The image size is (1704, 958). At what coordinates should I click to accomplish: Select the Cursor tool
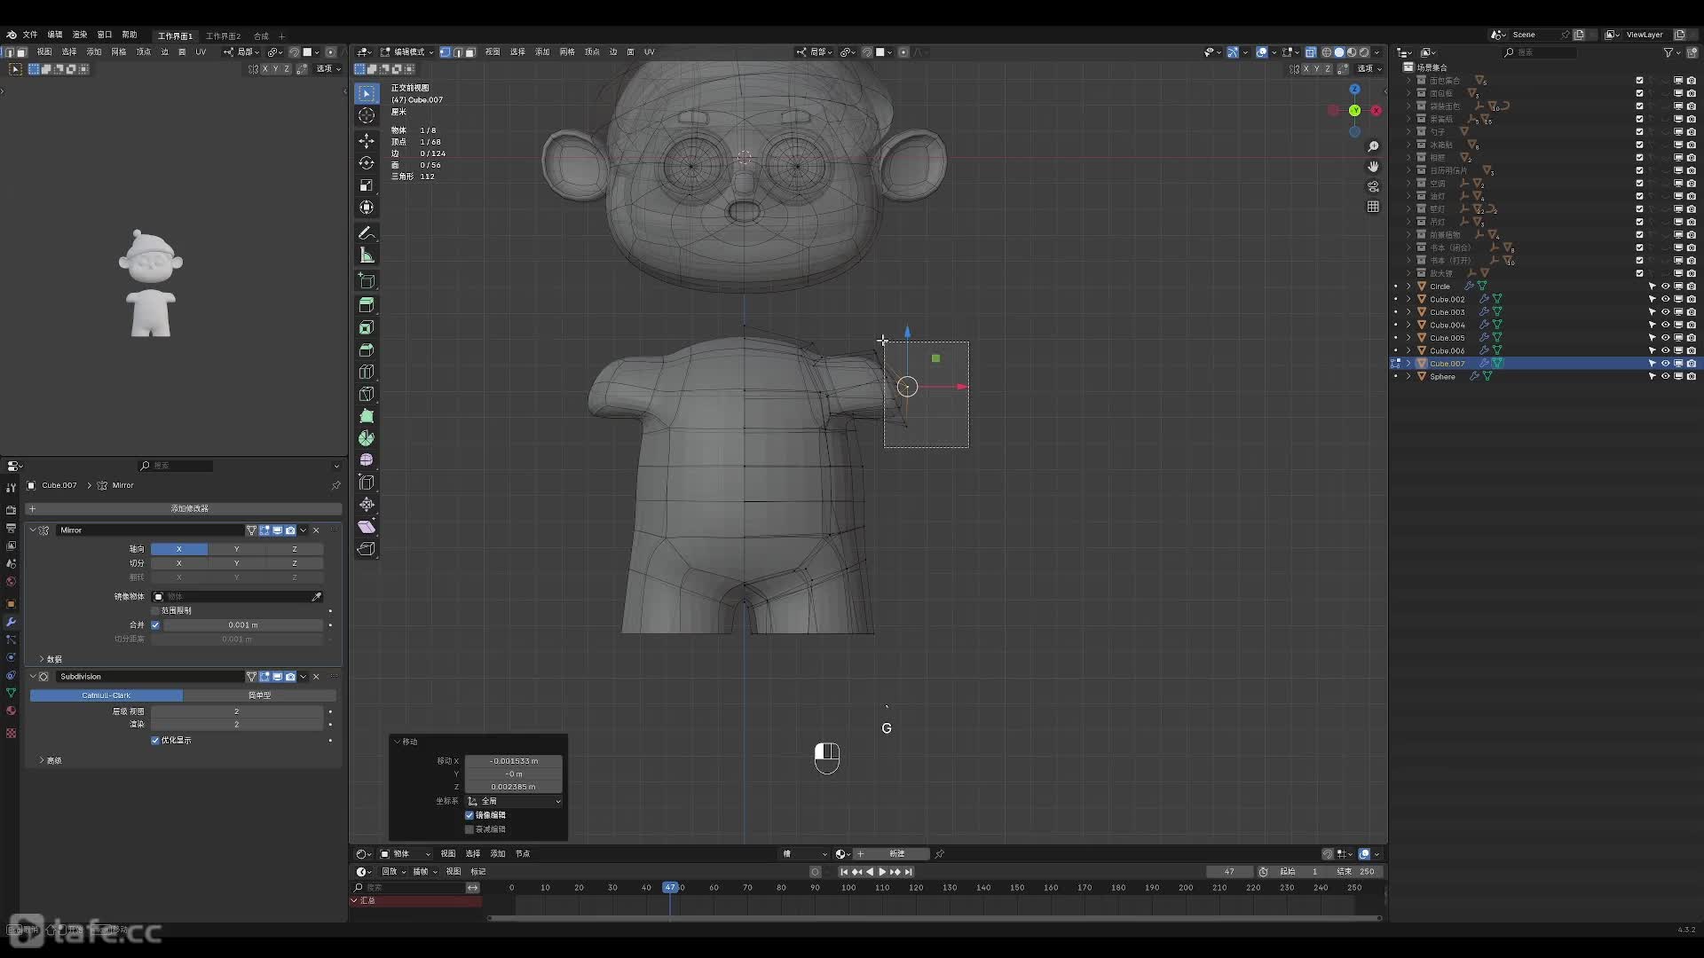pyautogui.click(x=366, y=115)
